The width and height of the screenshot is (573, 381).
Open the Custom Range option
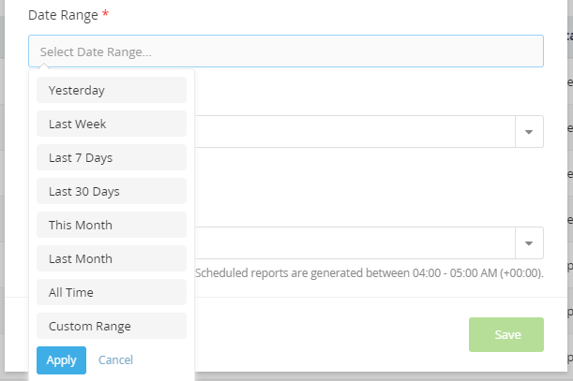pyautogui.click(x=112, y=326)
